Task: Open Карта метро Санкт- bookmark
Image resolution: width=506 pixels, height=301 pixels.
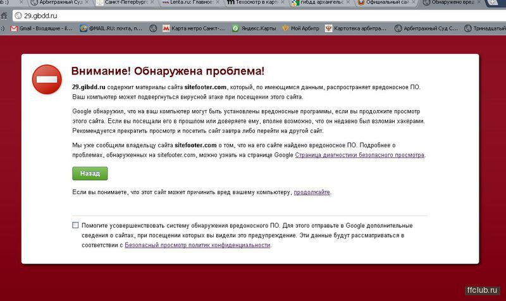Action: pos(194,28)
